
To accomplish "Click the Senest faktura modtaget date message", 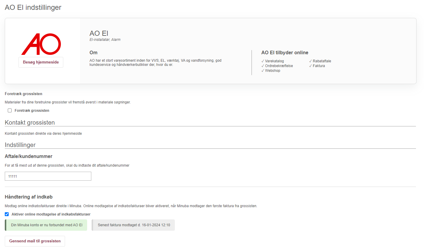I will pyautogui.click(x=133, y=225).
